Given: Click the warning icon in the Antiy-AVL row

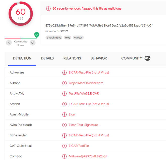Looking at the screenshot, I should 64,94.
